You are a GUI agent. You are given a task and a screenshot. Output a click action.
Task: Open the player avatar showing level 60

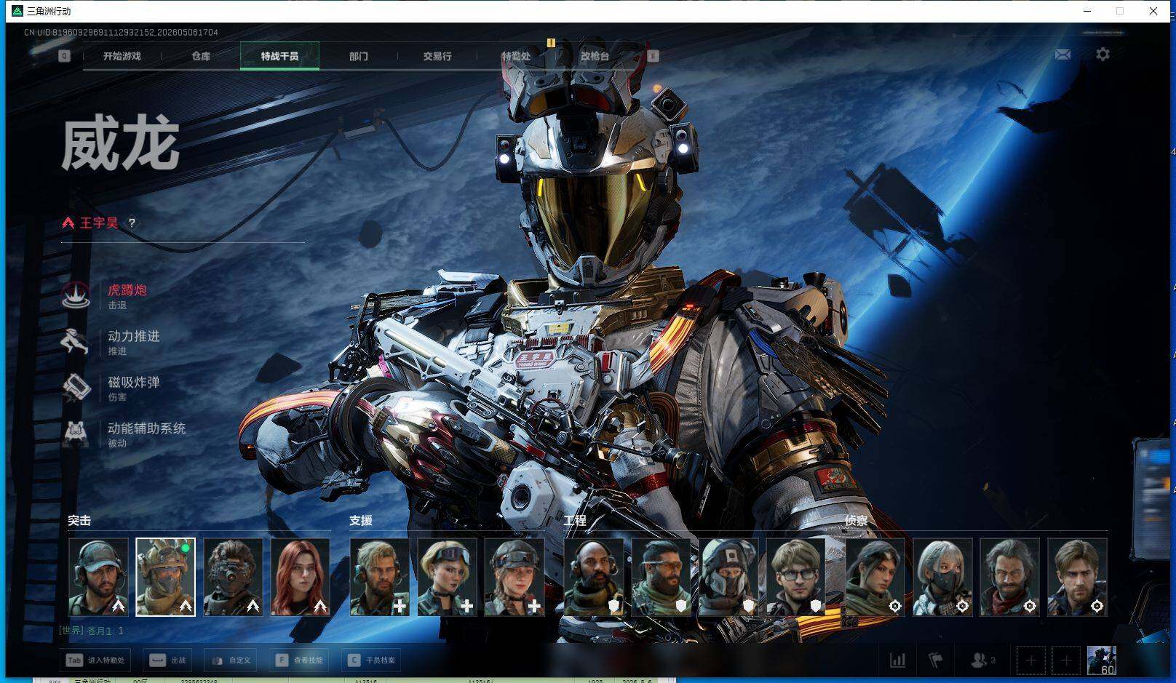coord(1101,660)
